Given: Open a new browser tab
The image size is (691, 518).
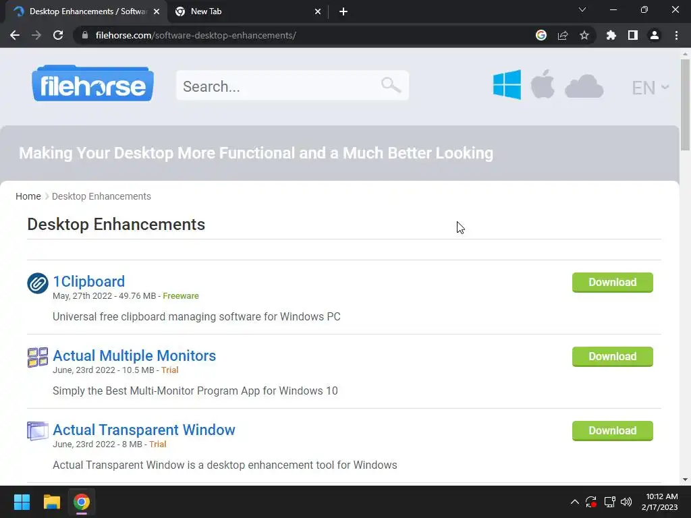Looking at the screenshot, I should (x=343, y=11).
